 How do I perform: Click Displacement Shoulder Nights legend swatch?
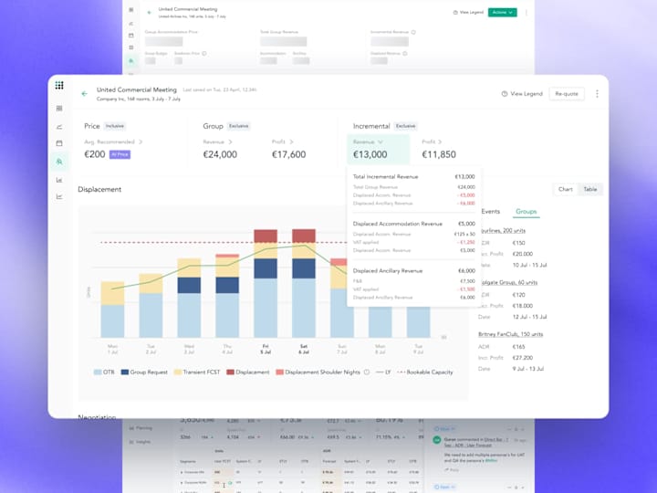tap(279, 372)
